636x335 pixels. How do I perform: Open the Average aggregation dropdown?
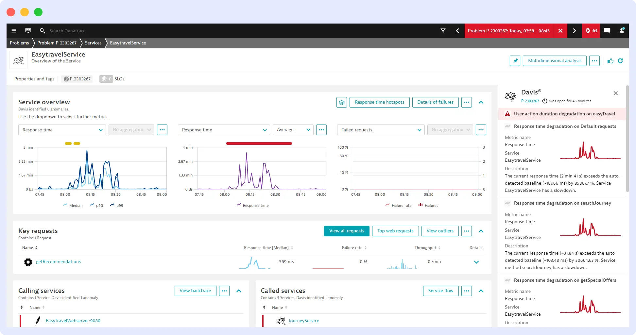pyautogui.click(x=293, y=130)
